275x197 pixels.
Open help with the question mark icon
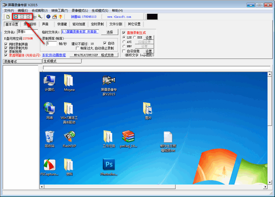60,17
